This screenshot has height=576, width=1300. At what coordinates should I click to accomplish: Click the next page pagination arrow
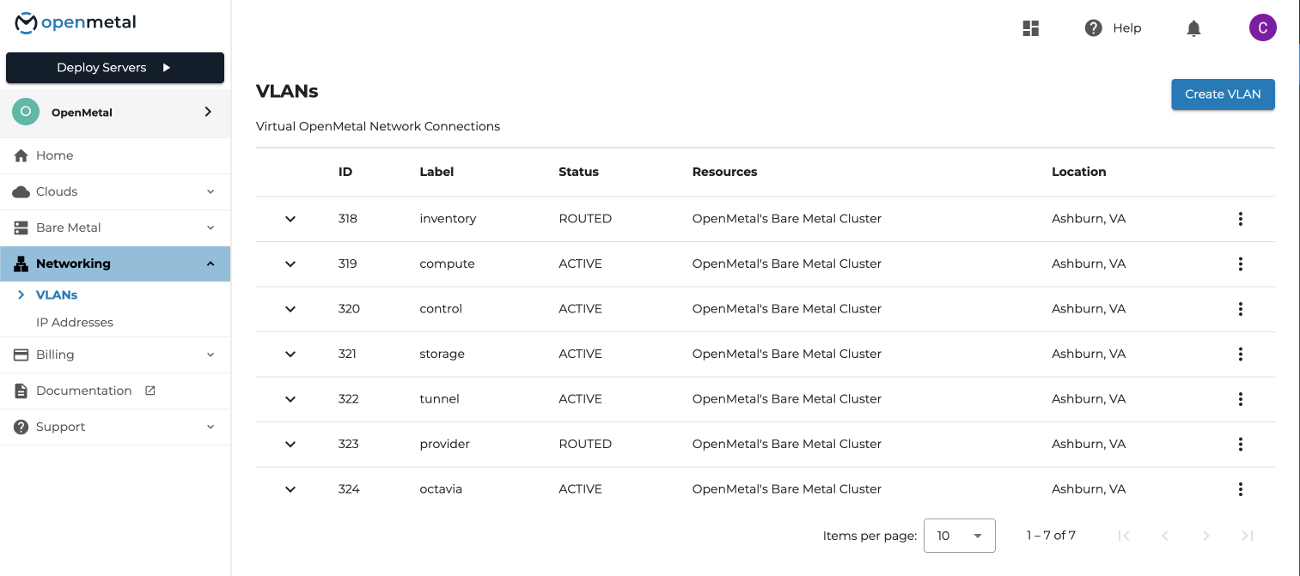click(1205, 535)
